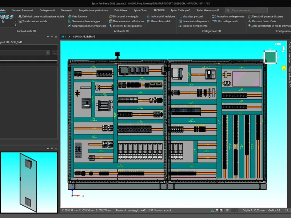The image size is (291, 218).
Task: Open the grid options dropdown in status bar
Action: click(236, 210)
